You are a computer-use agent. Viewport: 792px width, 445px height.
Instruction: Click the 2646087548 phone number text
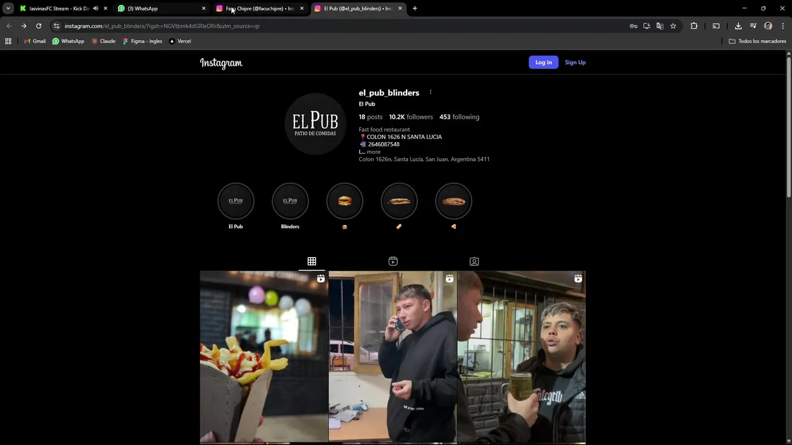click(x=384, y=145)
